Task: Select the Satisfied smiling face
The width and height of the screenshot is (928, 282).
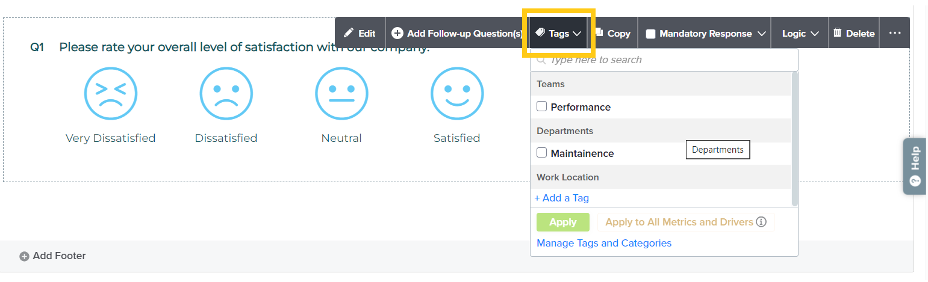Action: 456,93
